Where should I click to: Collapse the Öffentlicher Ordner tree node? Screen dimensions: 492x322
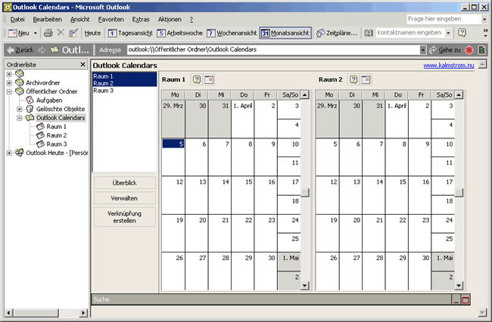coord(9,91)
